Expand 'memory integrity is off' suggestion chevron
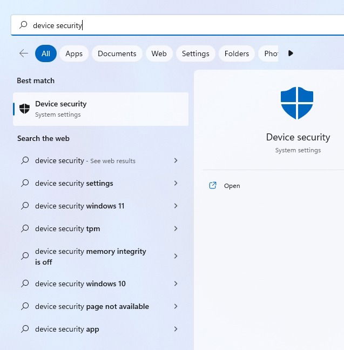344x350 pixels. [176, 256]
